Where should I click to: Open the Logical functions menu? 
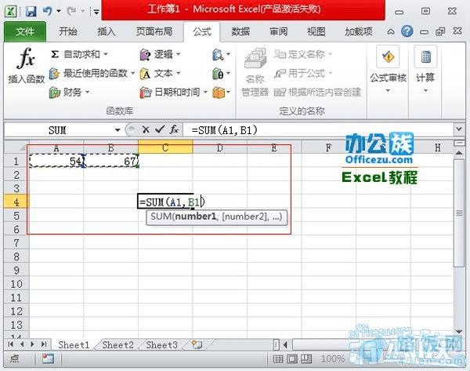[160, 54]
